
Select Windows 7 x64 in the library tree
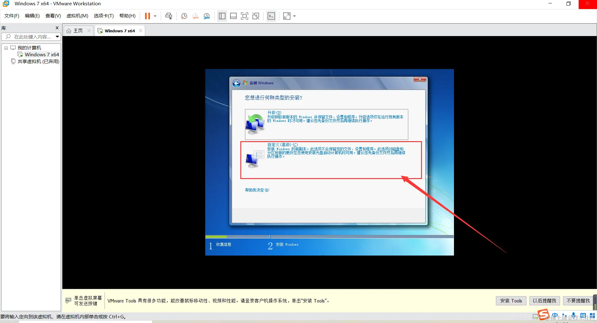42,55
